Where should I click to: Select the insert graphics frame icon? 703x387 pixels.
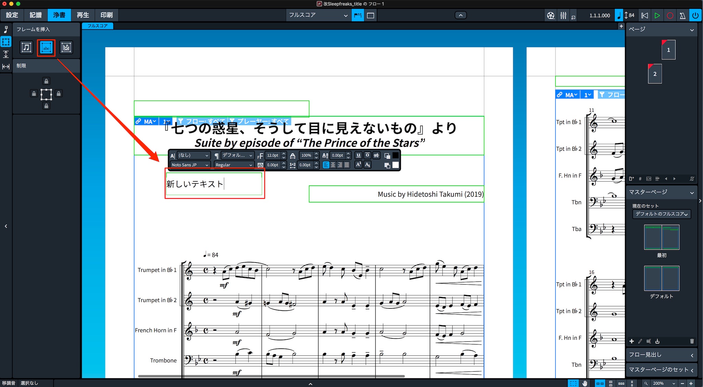[66, 47]
